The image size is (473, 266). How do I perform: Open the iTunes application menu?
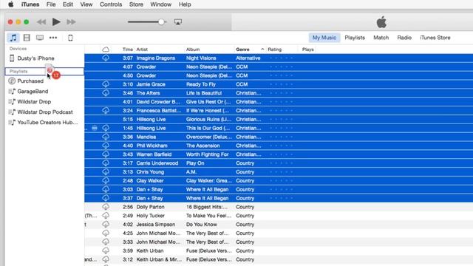click(30, 4)
